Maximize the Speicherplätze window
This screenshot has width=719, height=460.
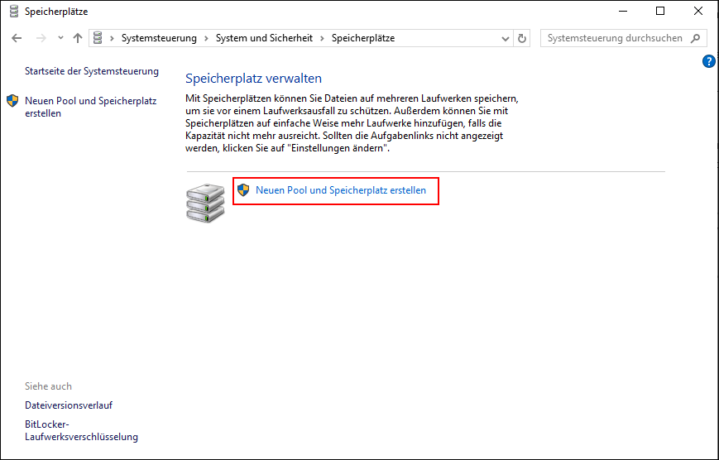[x=660, y=11]
